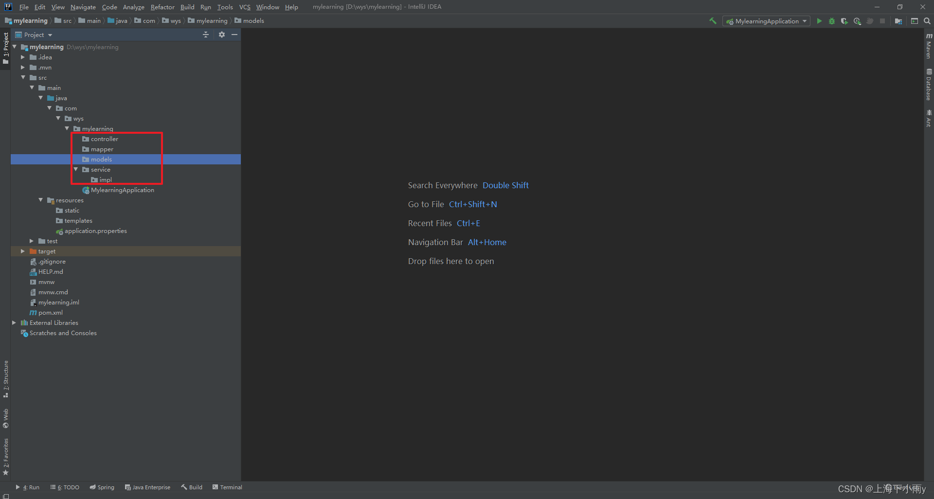This screenshot has width=934, height=499.
Task: Toggle the Web tool window tab
Action: [x=5, y=418]
